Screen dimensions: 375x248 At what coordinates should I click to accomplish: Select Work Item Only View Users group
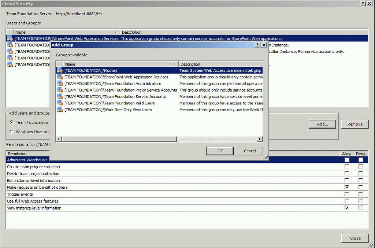tap(159, 110)
